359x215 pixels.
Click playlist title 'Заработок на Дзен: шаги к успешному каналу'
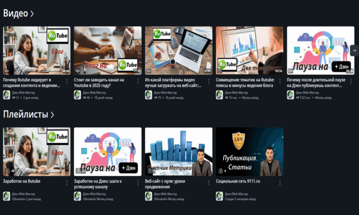[98, 184]
